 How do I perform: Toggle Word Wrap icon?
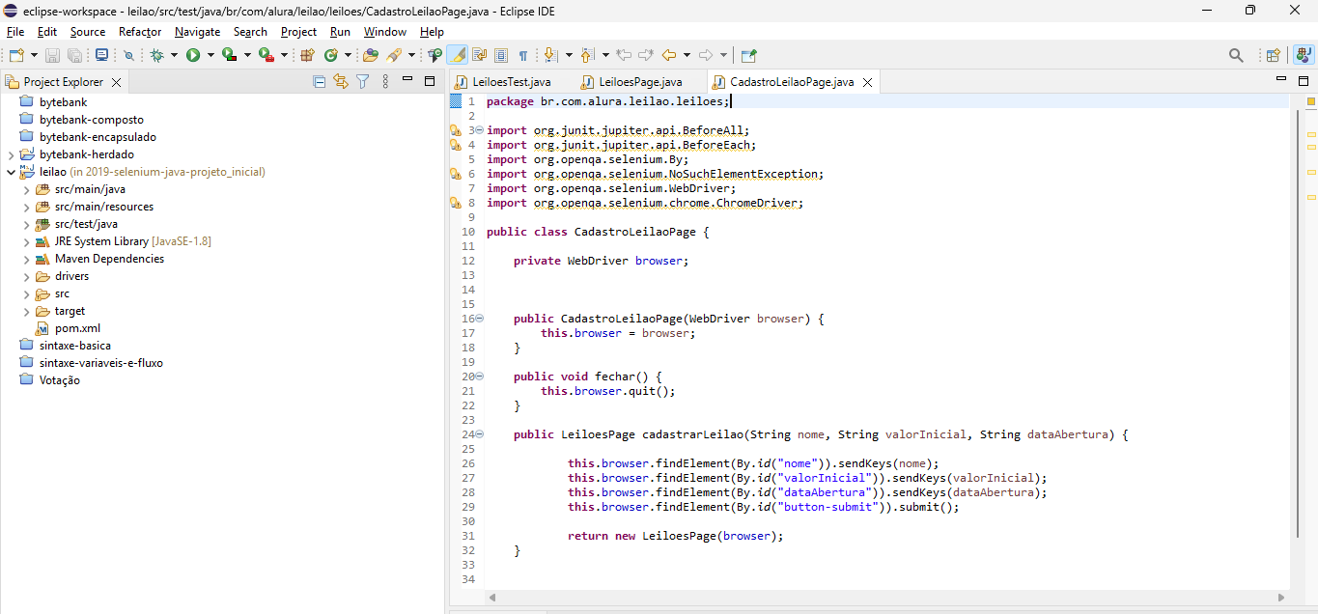[479, 55]
